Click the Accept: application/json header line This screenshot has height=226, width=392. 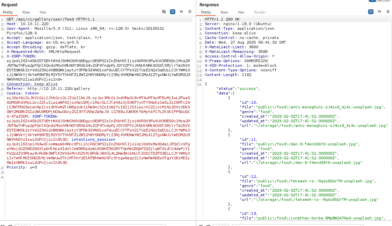pyautogui.click(x=54, y=38)
